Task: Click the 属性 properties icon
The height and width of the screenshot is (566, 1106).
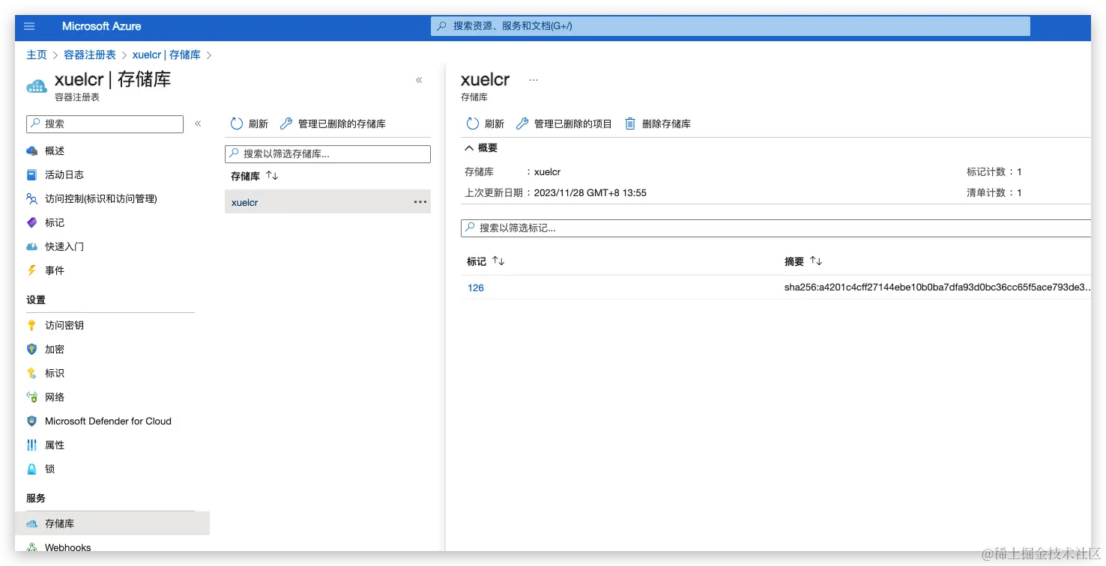Action: pyautogui.click(x=31, y=445)
